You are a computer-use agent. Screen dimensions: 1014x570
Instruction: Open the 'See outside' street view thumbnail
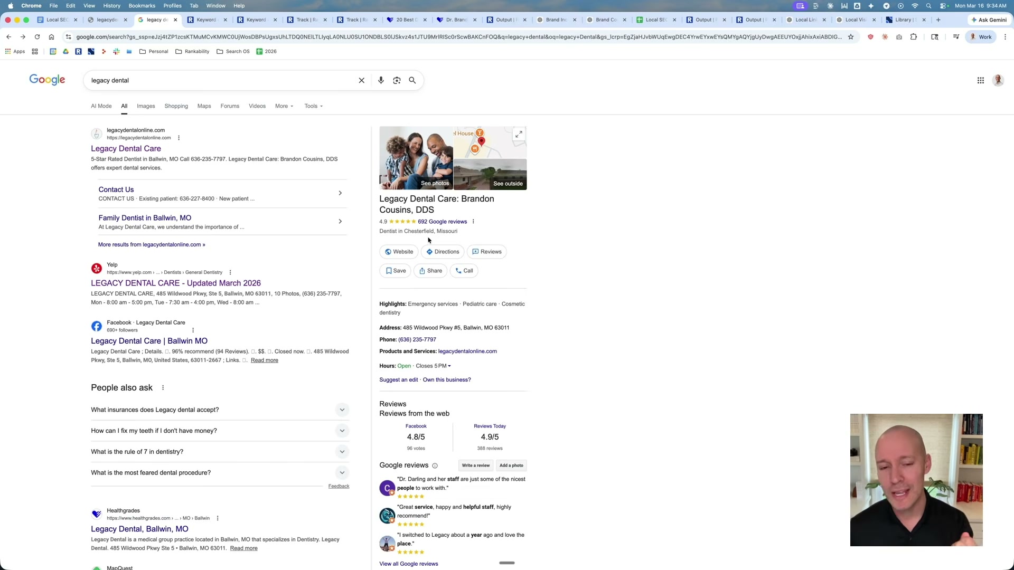pyautogui.click(x=490, y=175)
